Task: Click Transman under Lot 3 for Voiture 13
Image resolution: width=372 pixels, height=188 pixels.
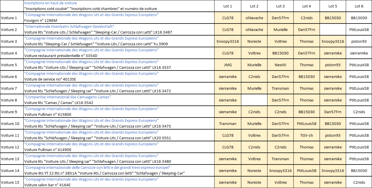Action: (280, 159)
